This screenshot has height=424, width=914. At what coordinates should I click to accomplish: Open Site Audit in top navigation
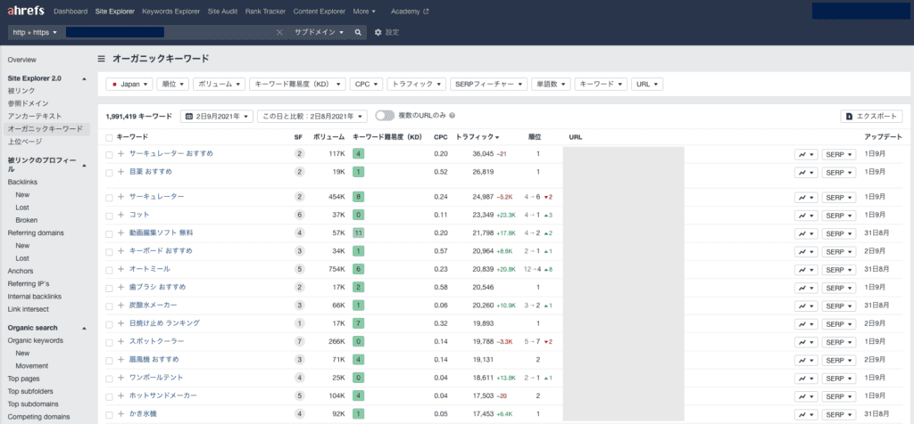click(x=222, y=11)
